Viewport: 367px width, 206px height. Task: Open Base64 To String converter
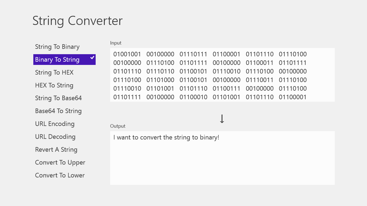[58, 111]
